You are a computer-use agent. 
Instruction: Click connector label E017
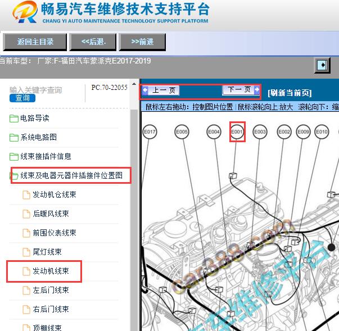[150, 132]
